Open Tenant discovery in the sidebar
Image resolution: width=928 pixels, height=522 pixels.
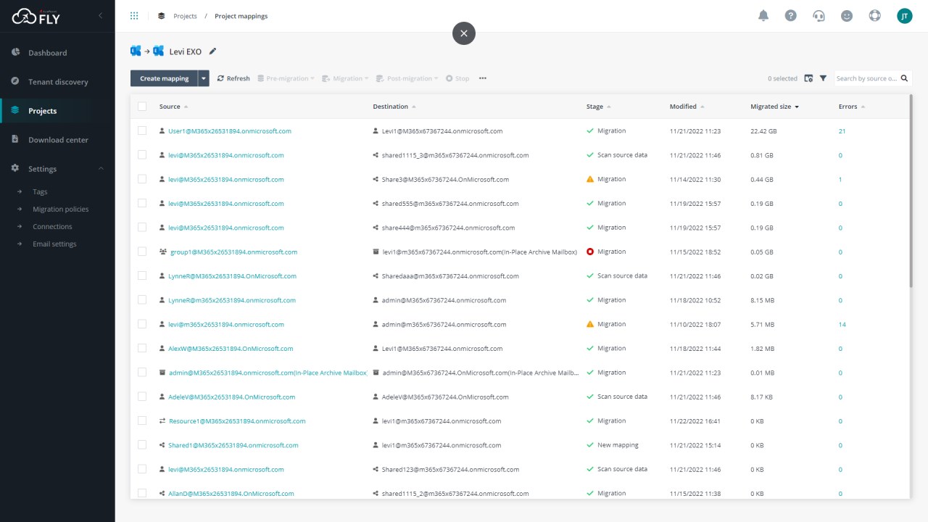pyautogui.click(x=57, y=82)
